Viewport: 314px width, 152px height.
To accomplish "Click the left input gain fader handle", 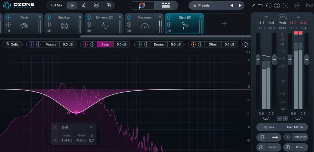I will point(258,60).
